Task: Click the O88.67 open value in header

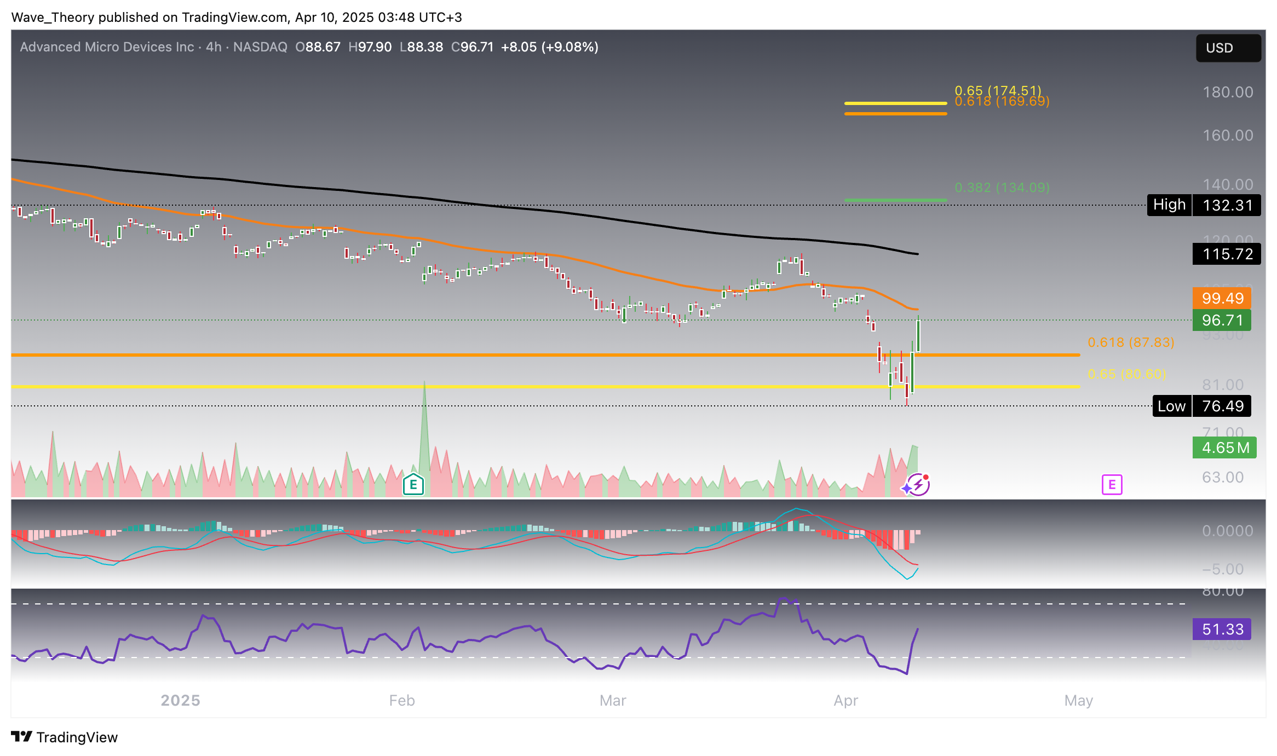Action: tap(318, 47)
